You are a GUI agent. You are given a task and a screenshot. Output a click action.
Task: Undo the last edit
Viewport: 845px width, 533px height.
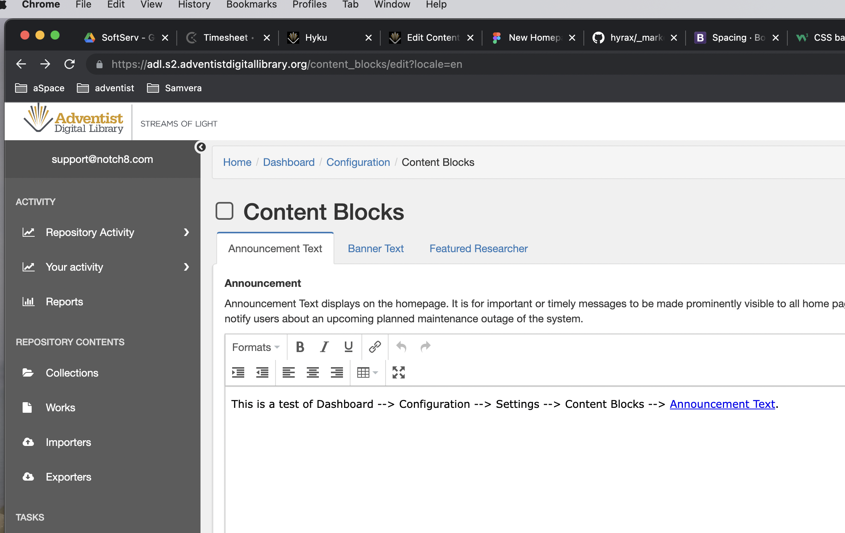tap(401, 347)
